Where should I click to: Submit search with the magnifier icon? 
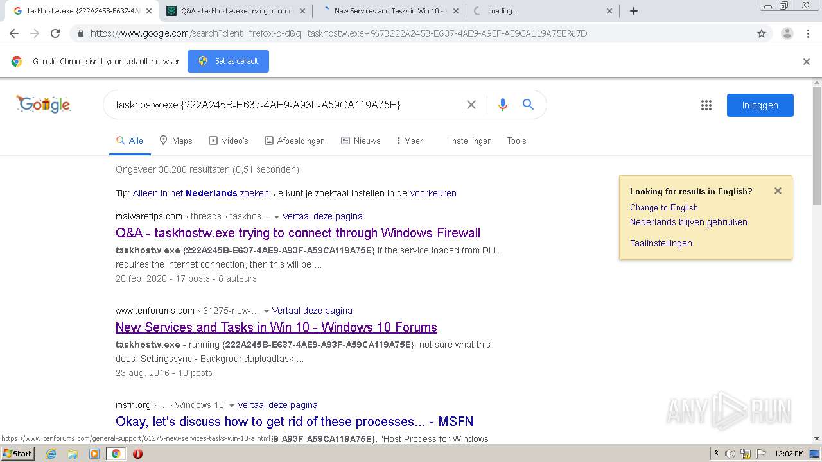pos(528,105)
